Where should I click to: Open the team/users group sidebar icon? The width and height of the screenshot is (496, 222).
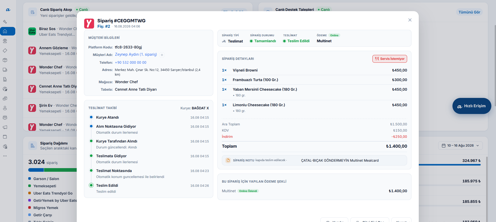5,118
